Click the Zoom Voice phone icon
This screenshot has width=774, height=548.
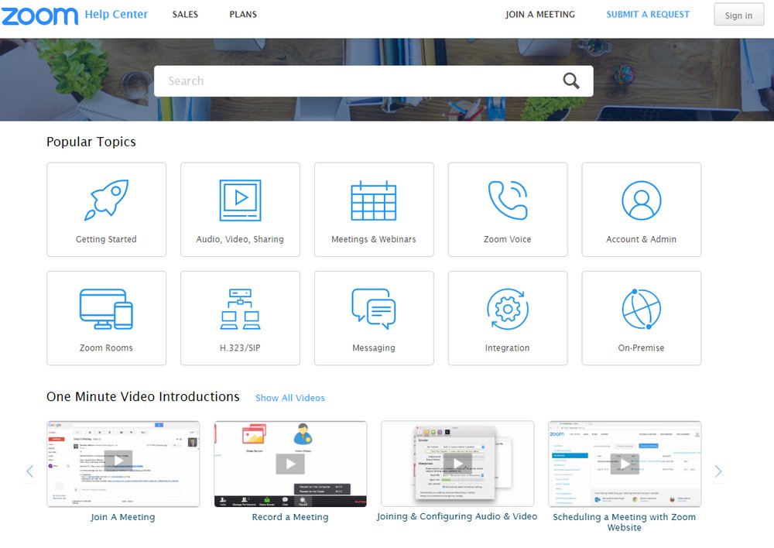click(x=508, y=200)
